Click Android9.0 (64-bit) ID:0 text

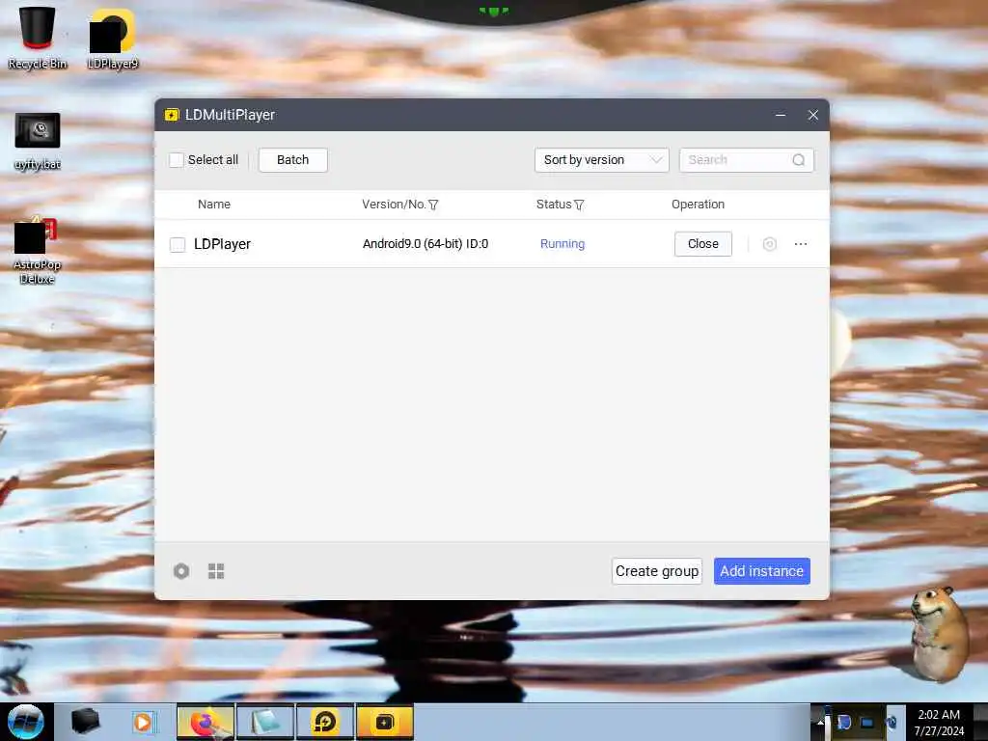425,244
